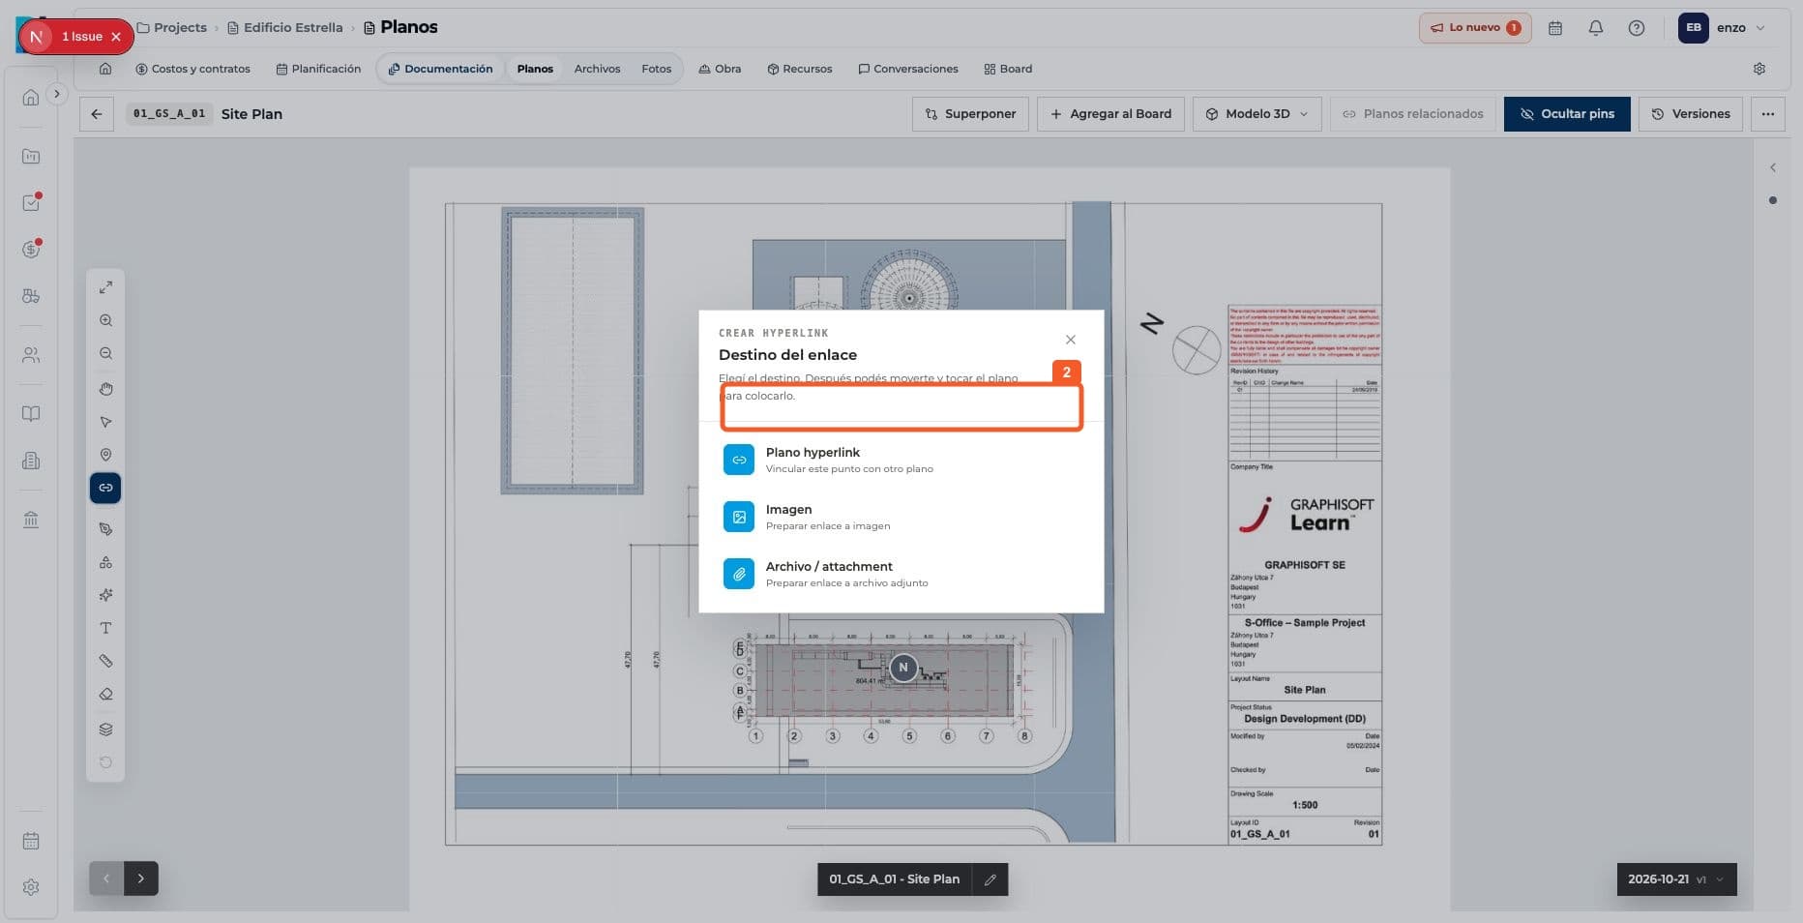Select the hyperlink tool in the drawing toolbar
This screenshot has width=1803, height=923.
point(105,488)
